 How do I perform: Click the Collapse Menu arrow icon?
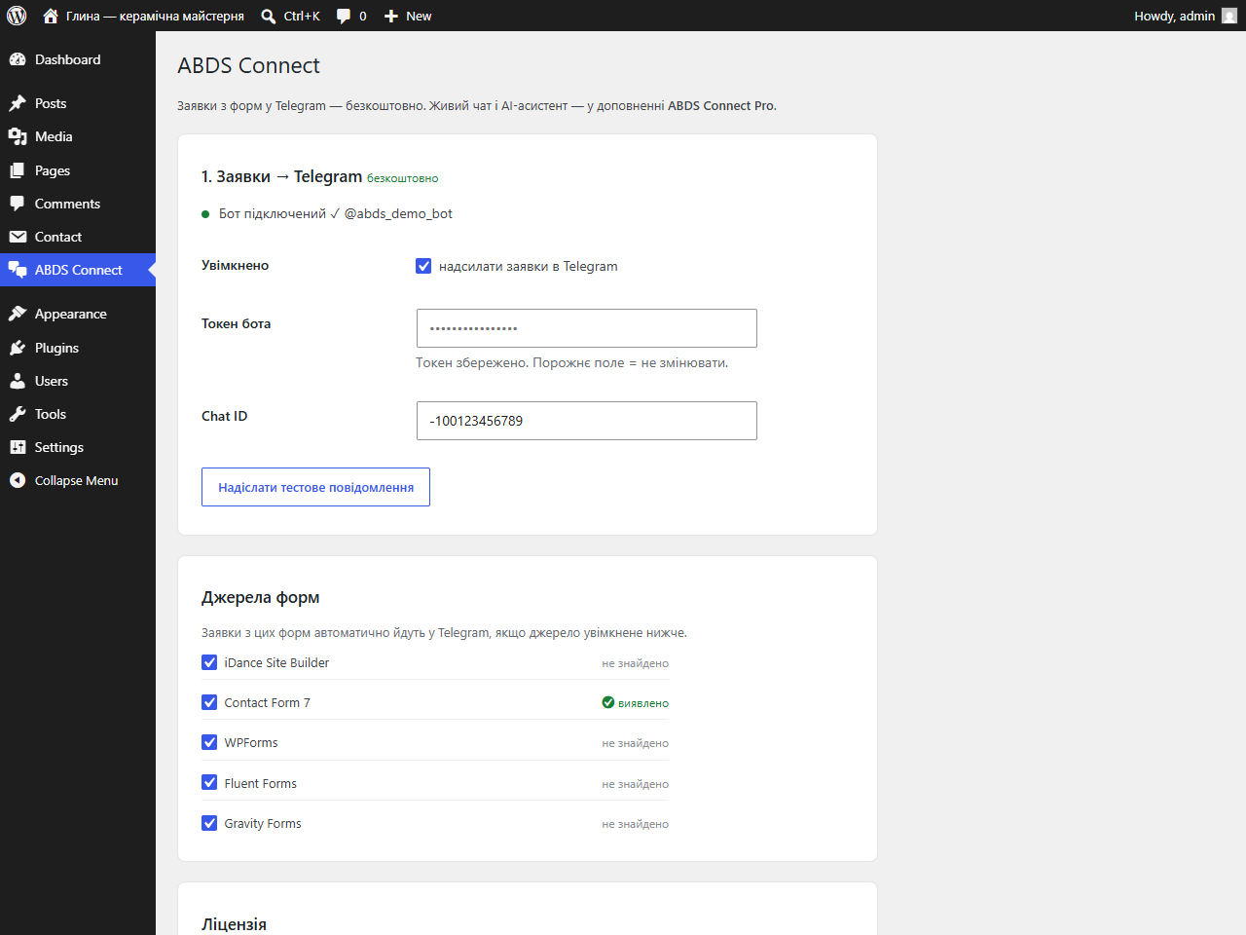point(18,480)
